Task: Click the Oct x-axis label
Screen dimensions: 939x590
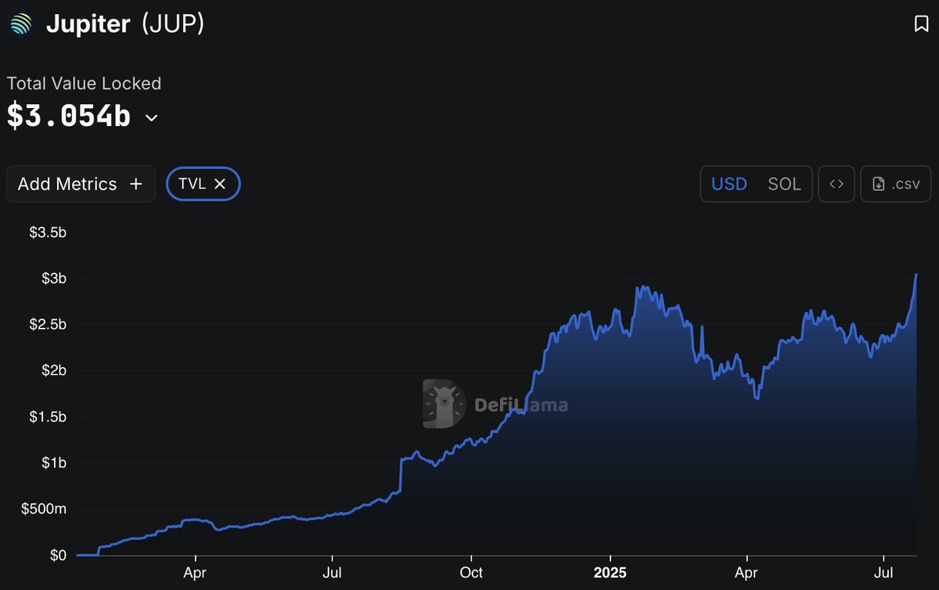Action: point(471,573)
